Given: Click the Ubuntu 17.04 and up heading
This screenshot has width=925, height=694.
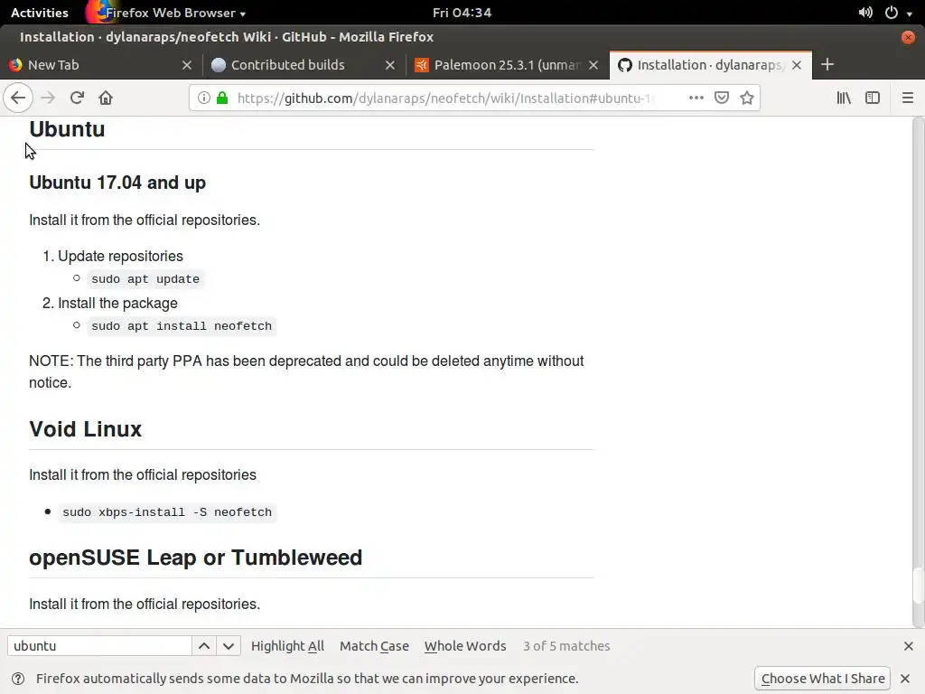Looking at the screenshot, I should point(117,183).
